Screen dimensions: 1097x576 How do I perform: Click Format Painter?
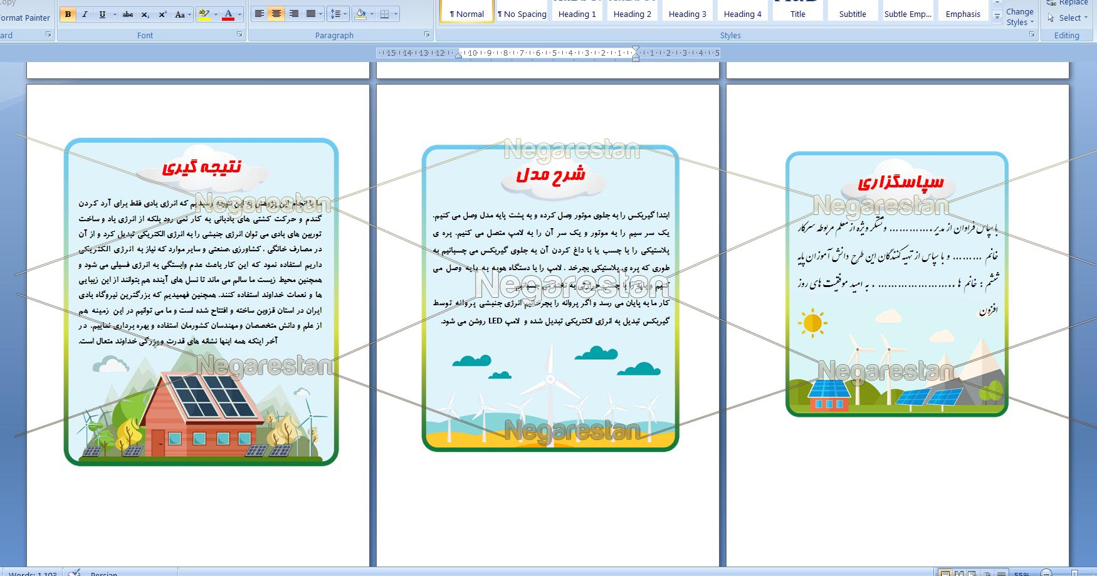click(25, 18)
